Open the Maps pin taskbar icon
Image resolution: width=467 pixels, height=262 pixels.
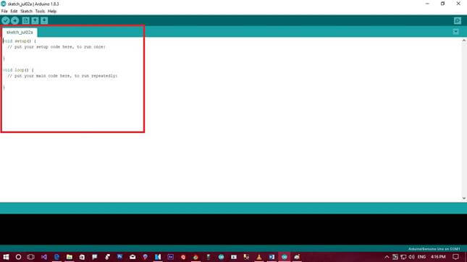[145, 257]
